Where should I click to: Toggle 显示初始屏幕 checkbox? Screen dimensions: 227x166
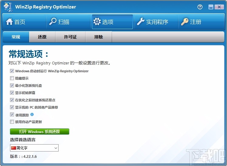[12, 93]
